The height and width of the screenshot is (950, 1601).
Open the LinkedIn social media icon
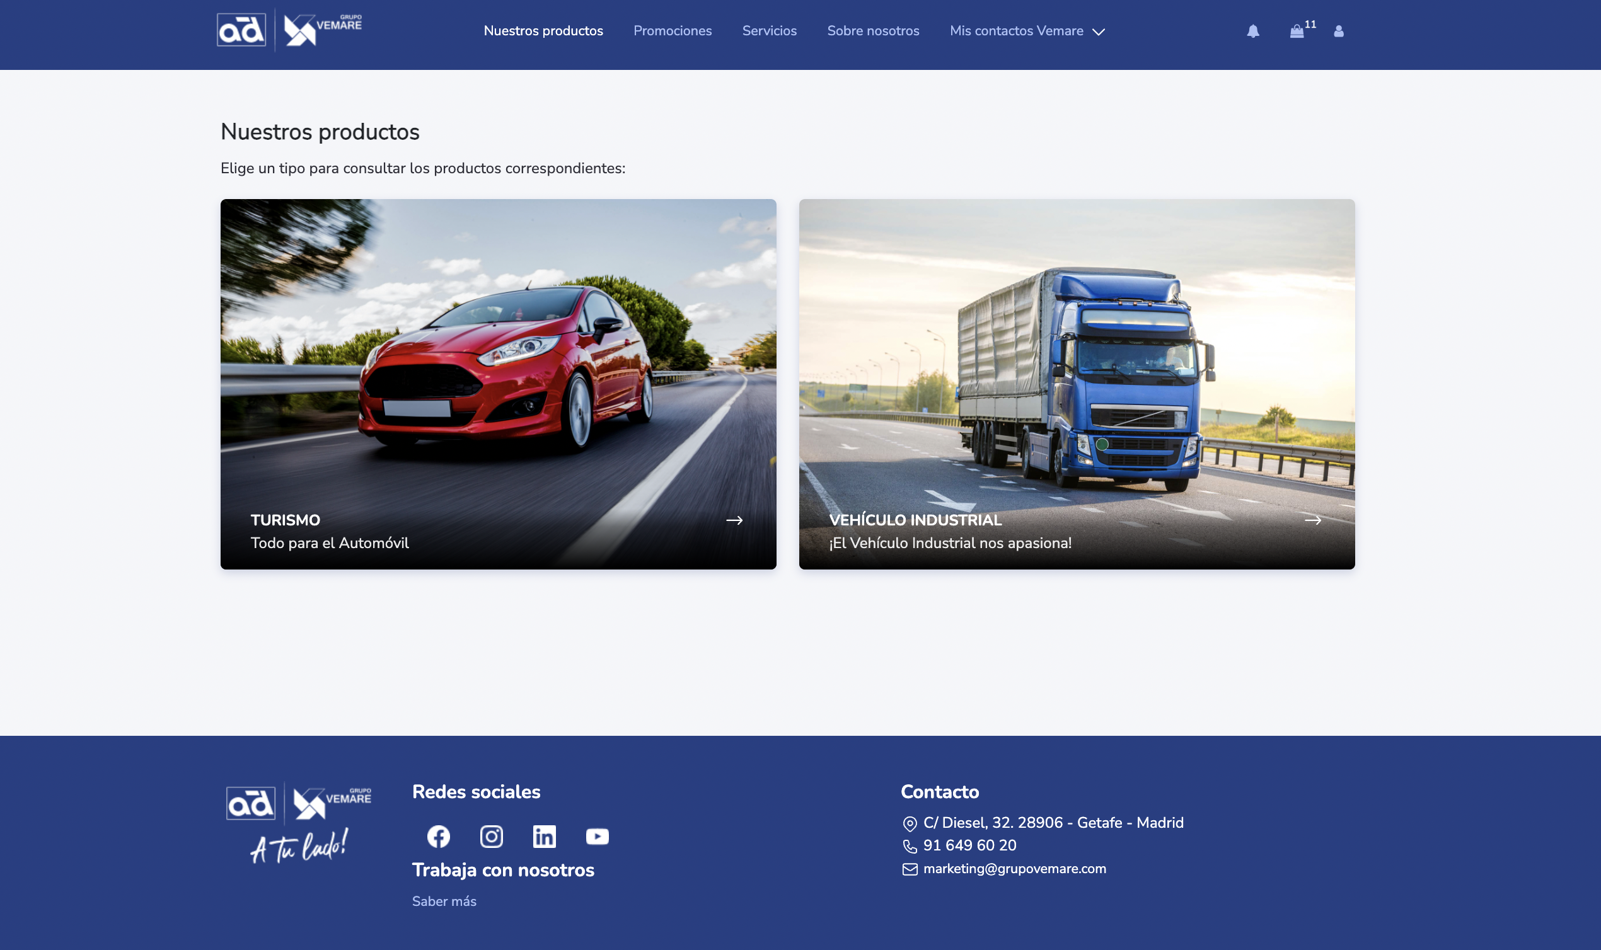[545, 837]
